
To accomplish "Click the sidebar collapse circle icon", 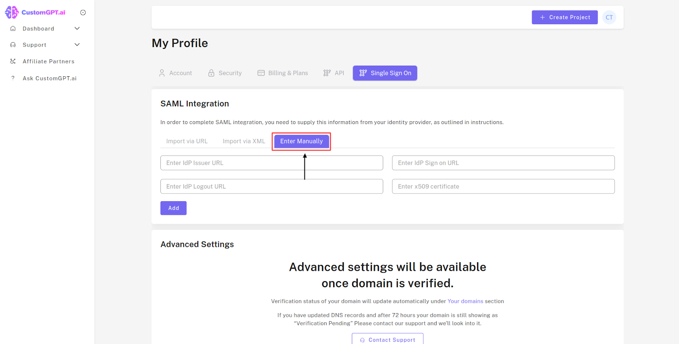I will click(83, 13).
